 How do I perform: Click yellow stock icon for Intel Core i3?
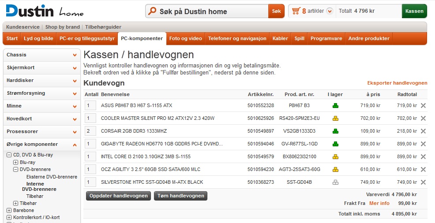click(x=335, y=156)
